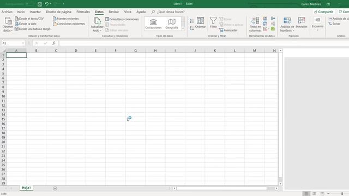349x196 pixels.
Task: Select row 10 header
Action: pos(3,96)
